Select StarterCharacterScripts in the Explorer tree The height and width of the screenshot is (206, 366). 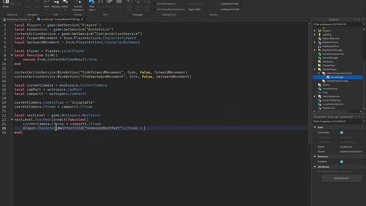(339, 73)
